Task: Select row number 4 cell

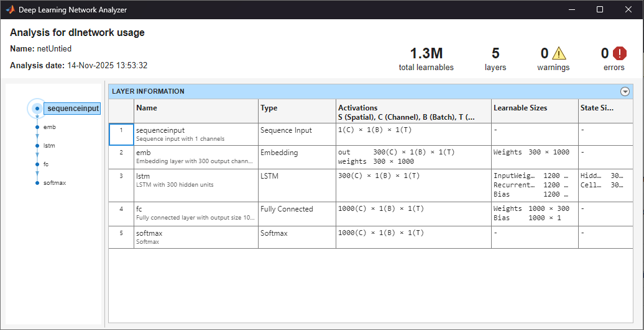Action: (121, 213)
